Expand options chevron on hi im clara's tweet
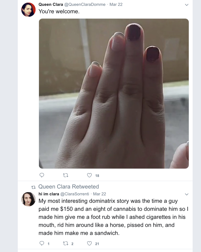Viewport: 201px width, 252px height. pyautogui.click(x=187, y=194)
